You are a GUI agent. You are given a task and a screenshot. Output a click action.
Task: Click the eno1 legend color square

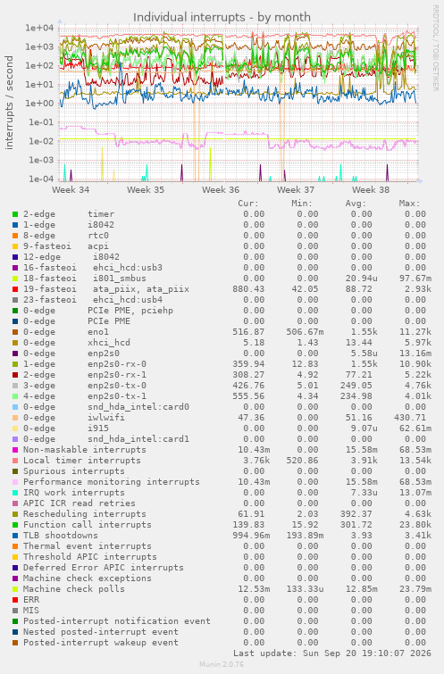15,332
